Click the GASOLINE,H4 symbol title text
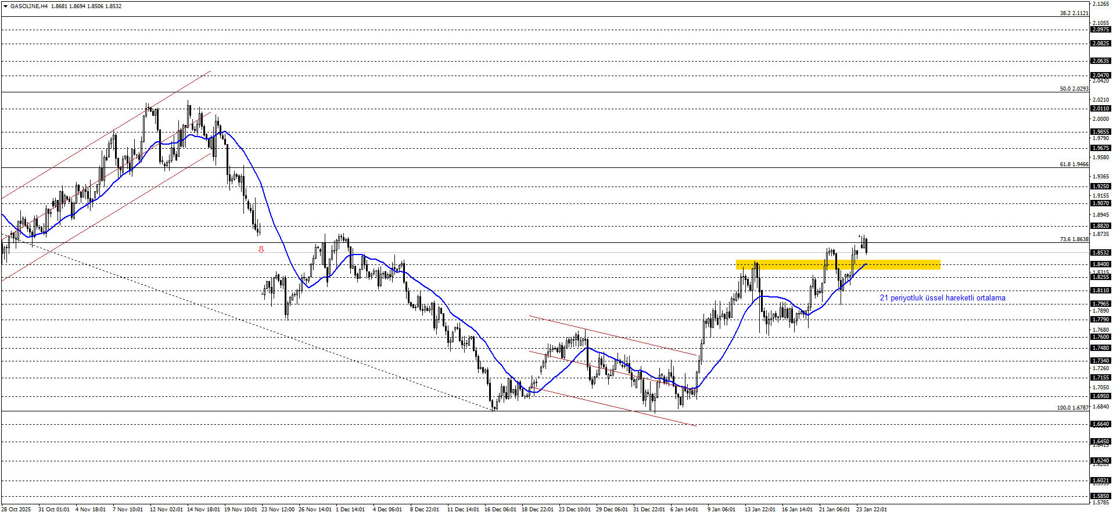This screenshot has width=1113, height=516. pyautogui.click(x=29, y=6)
